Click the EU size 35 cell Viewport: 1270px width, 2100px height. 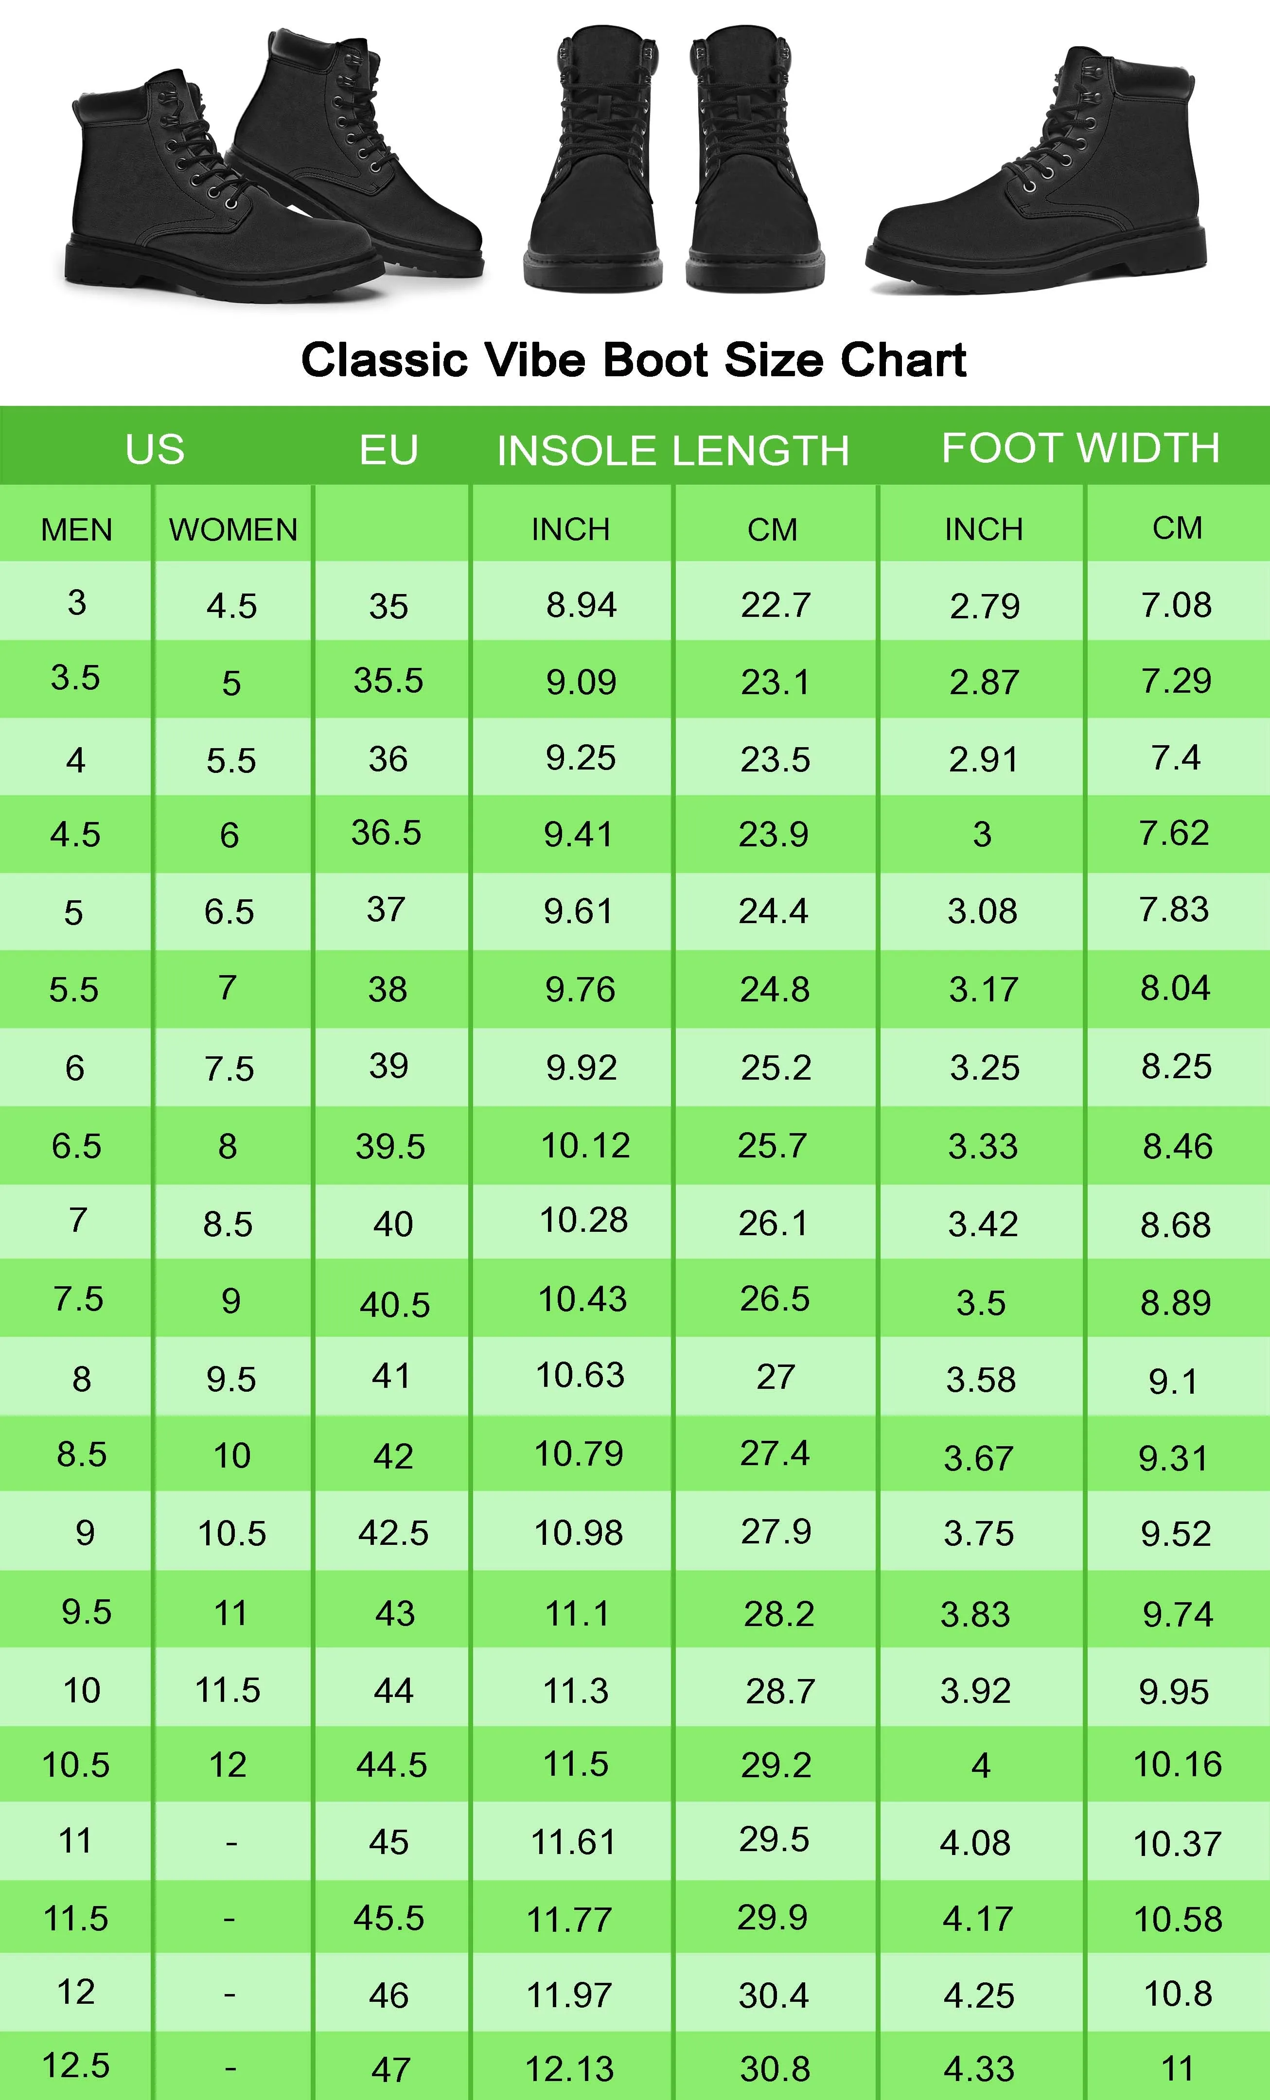pos(388,606)
